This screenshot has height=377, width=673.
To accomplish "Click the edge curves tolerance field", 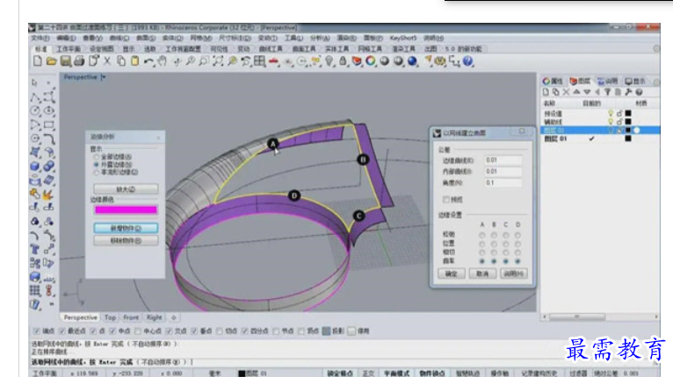I will click(503, 160).
